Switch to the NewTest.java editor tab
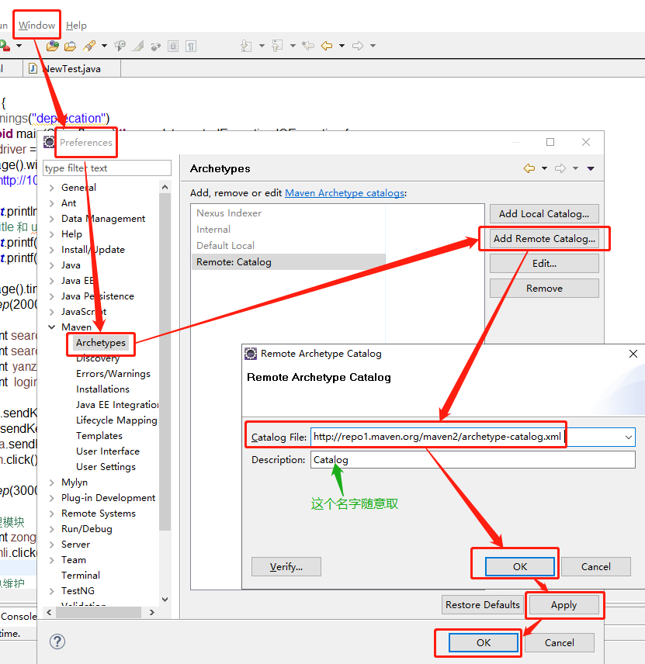The width and height of the screenshot is (645, 664). [x=72, y=68]
